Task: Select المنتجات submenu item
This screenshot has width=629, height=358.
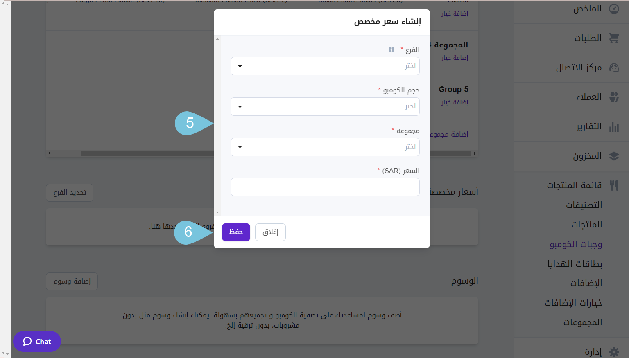Action: (x=587, y=225)
